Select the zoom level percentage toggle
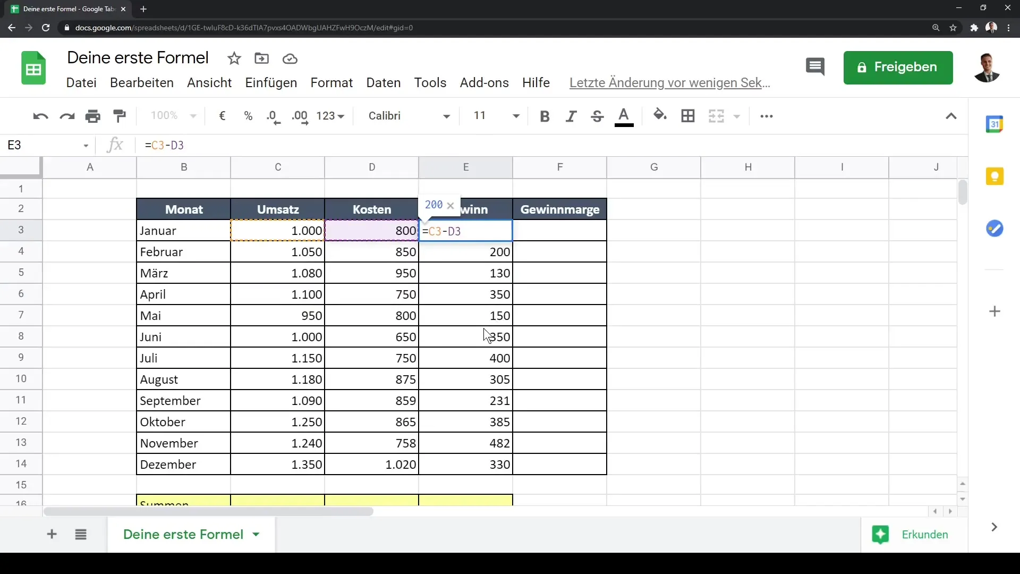The image size is (1020, 574). click(x=172, y=116)
